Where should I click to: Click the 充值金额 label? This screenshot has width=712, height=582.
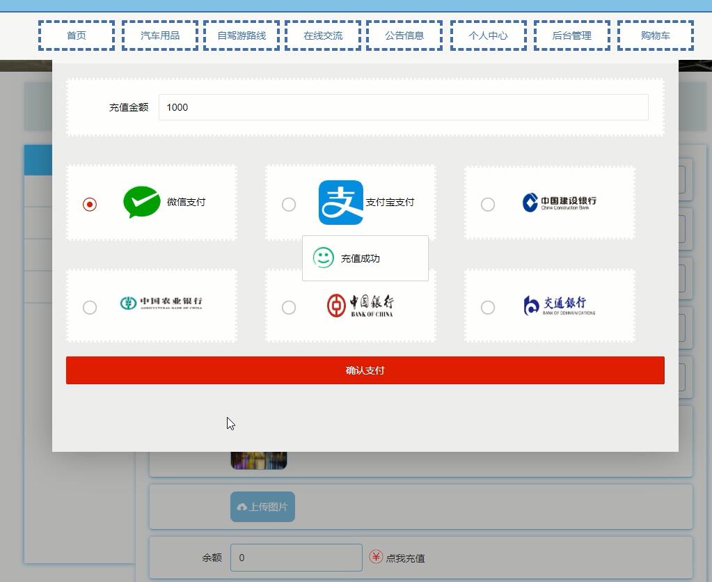[x=129, y=107]
